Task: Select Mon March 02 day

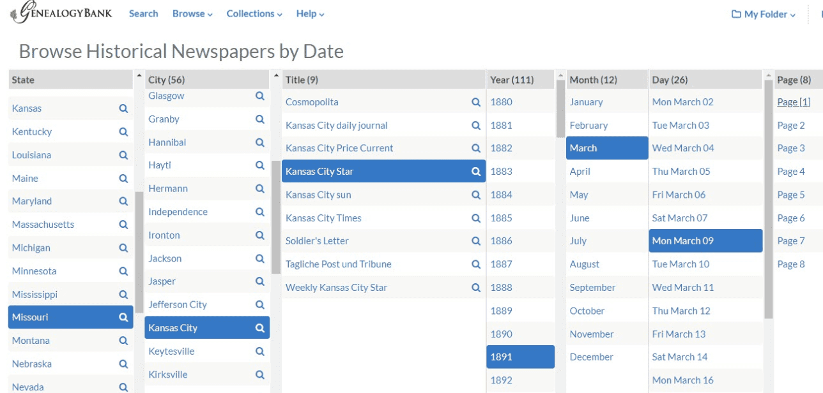Action: pos(682,102)
